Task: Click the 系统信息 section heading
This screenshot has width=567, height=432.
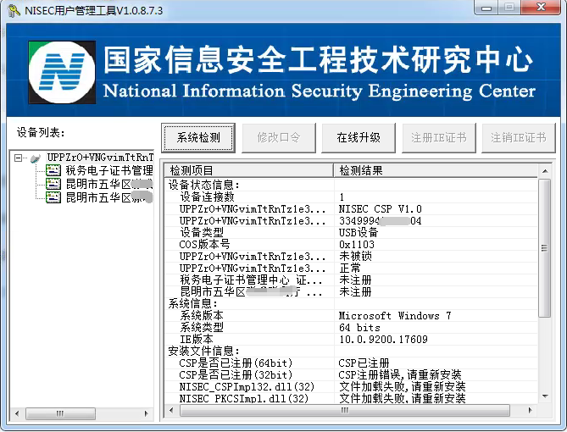Action: click(192, 303)
